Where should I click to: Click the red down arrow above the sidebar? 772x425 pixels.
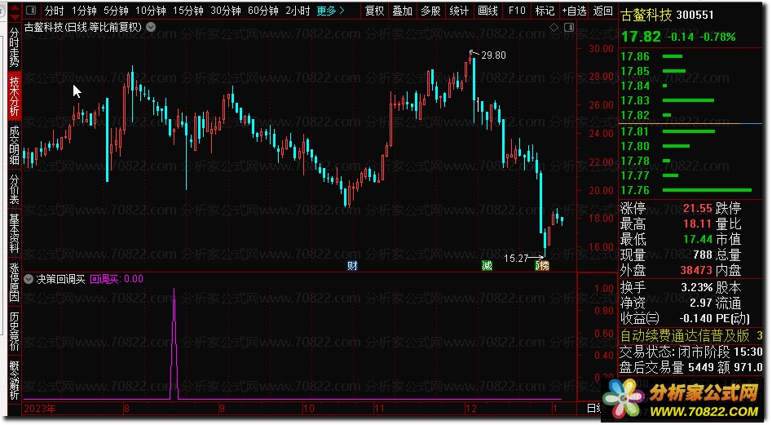point(15,17)
